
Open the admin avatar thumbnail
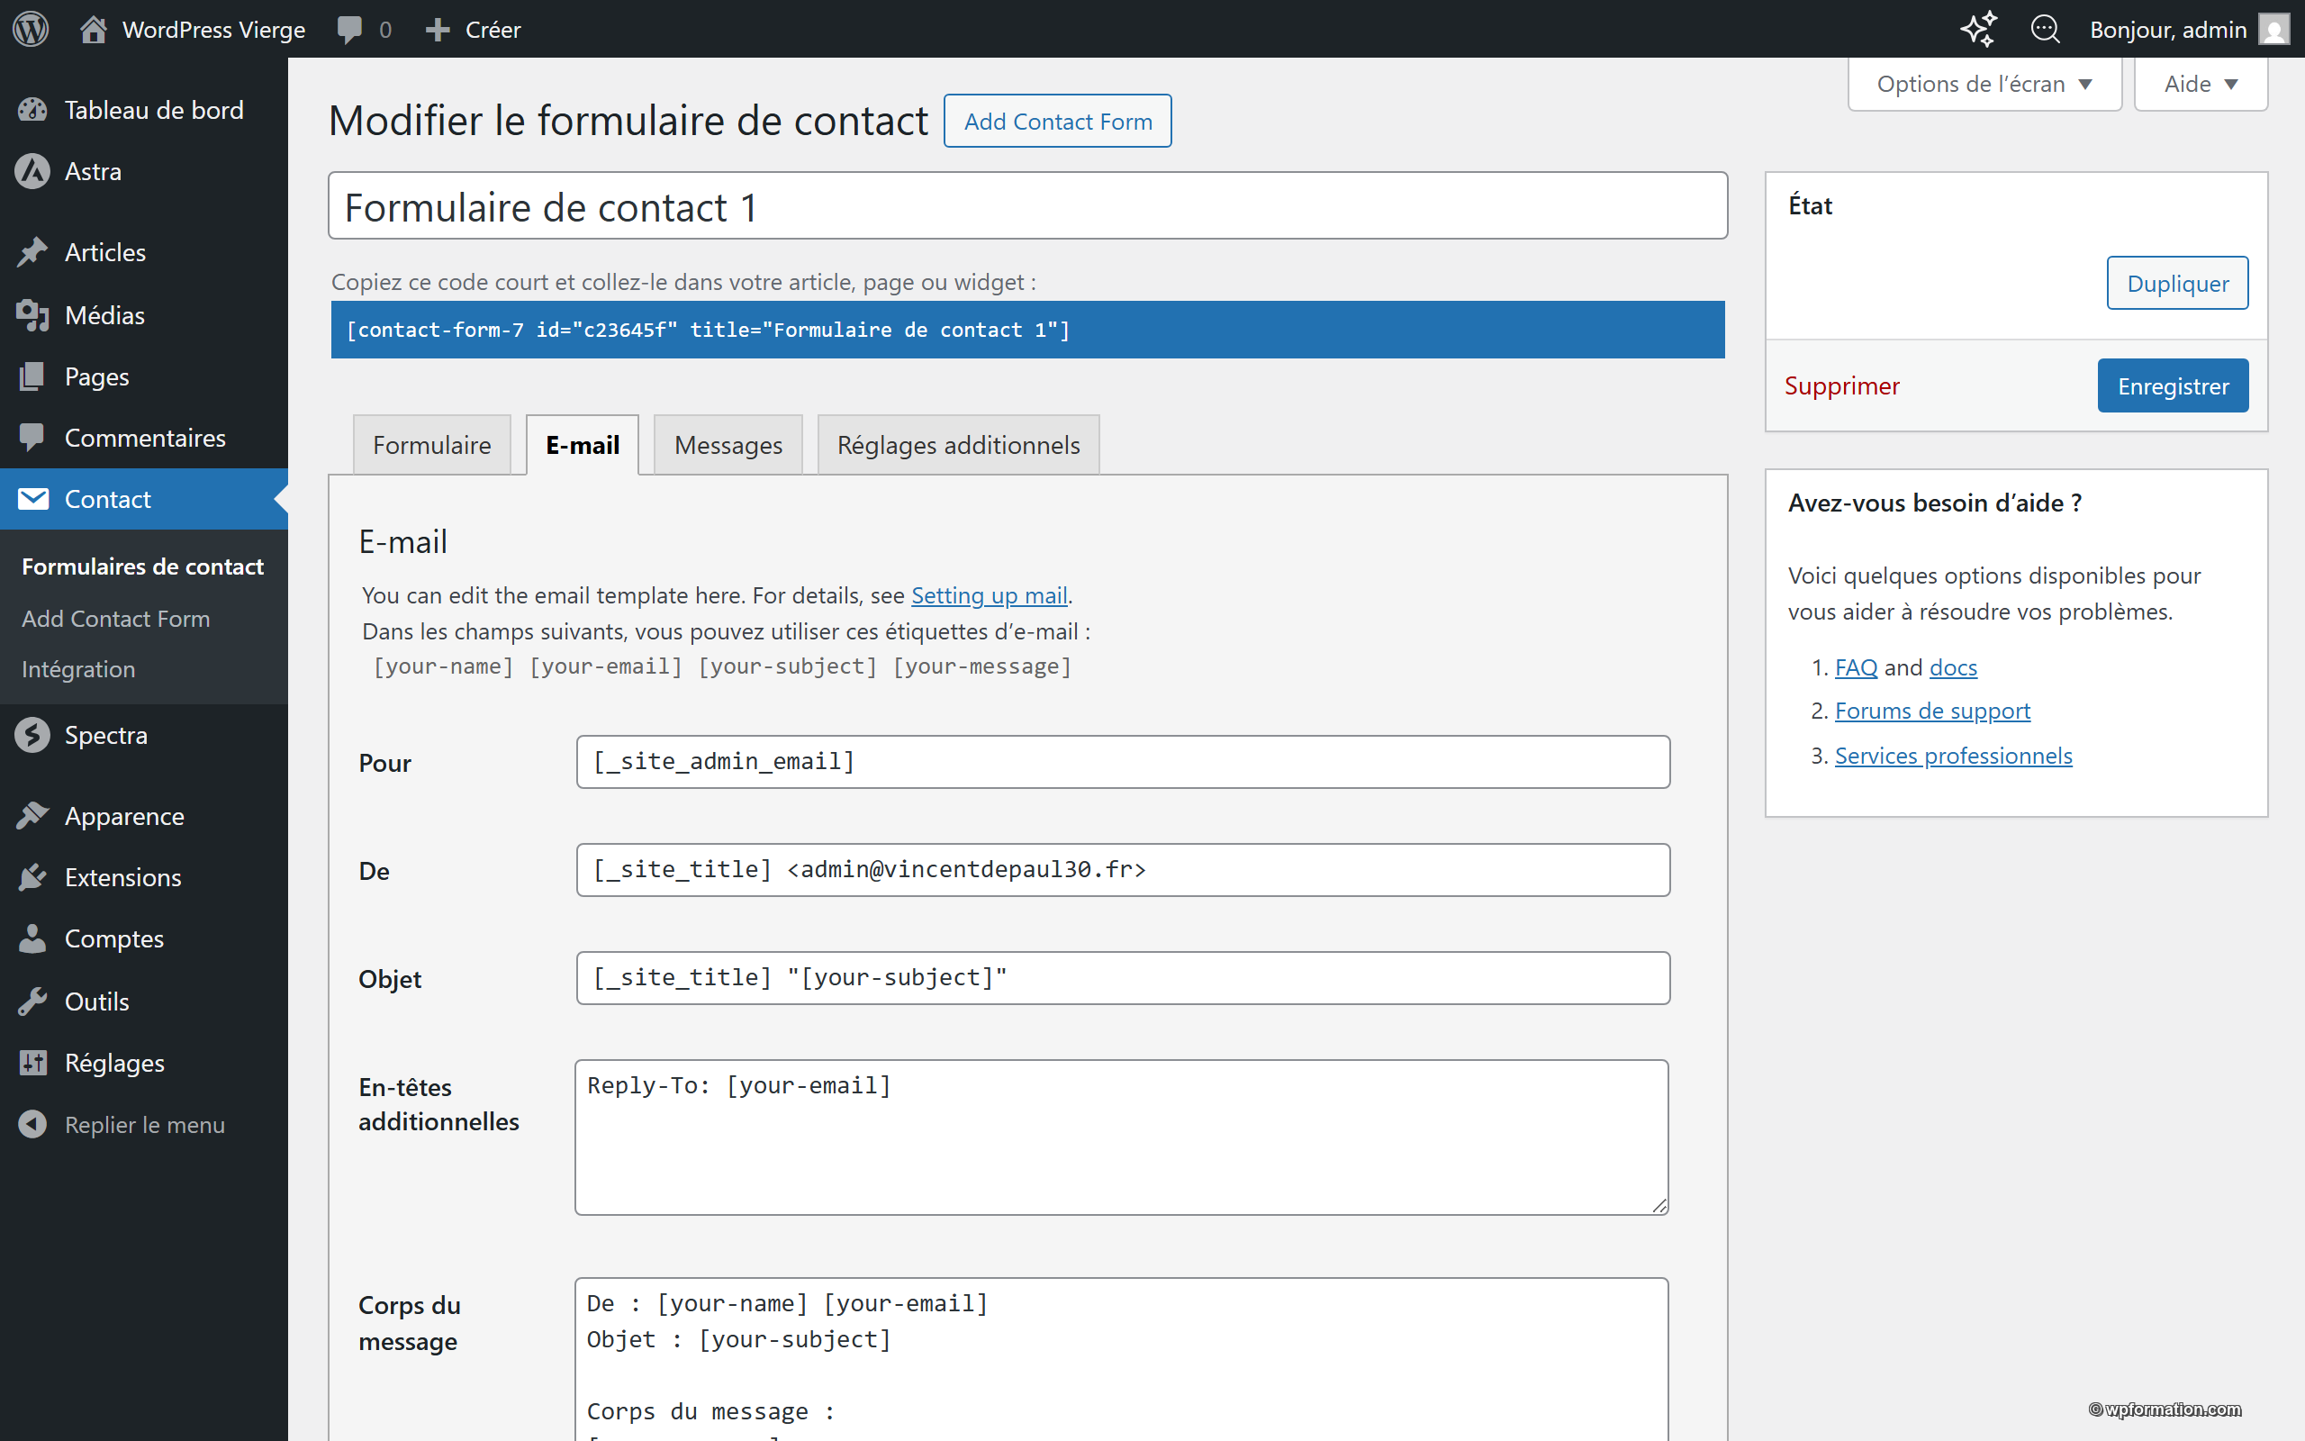2274,29
